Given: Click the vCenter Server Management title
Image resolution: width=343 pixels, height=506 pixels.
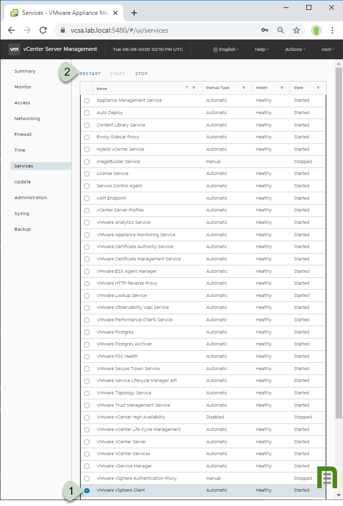Looking at the screenshot, I should (x=60, y=49).
